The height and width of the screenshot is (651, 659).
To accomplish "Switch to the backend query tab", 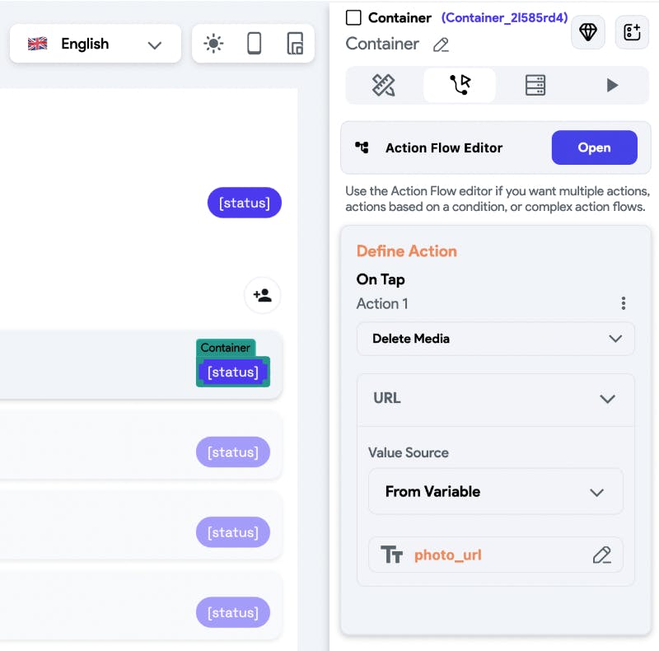I will pyautogui.click(x=535, y=85).
